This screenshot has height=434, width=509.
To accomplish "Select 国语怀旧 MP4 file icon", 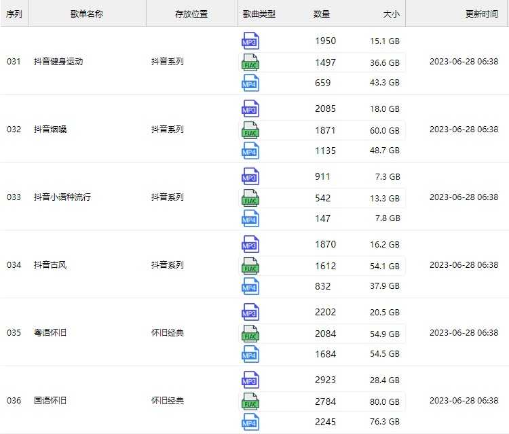I will click(250, 422).
